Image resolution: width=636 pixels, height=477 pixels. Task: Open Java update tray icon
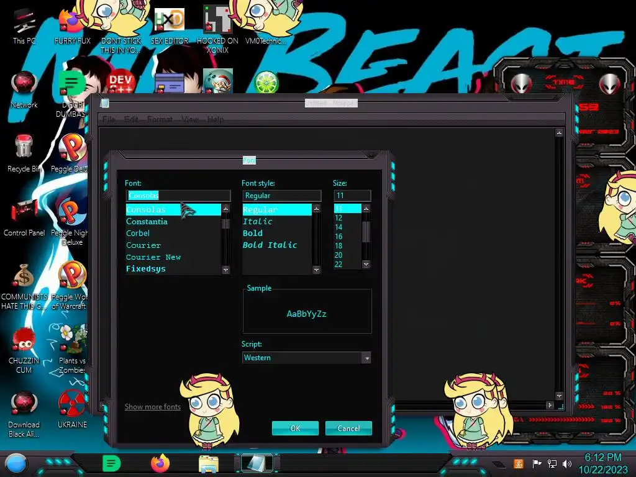(x=519, y=463)
